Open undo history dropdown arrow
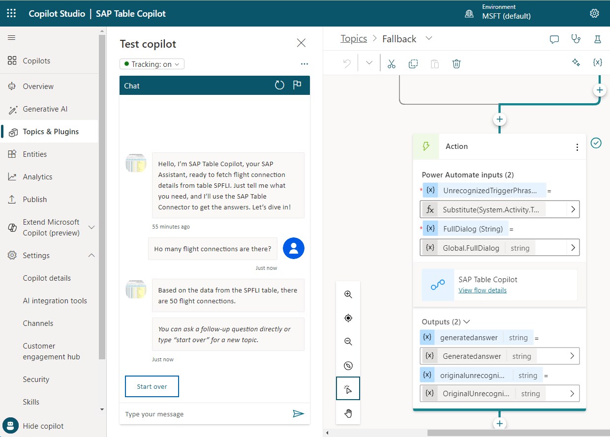 [x=369, y=63]
